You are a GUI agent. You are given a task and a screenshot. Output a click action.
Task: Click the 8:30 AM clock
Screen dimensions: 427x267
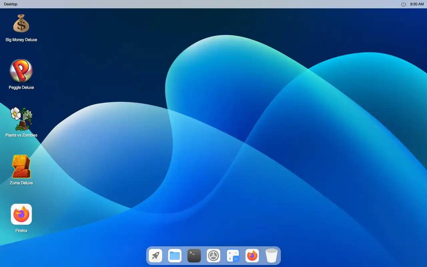coord(417,4)
